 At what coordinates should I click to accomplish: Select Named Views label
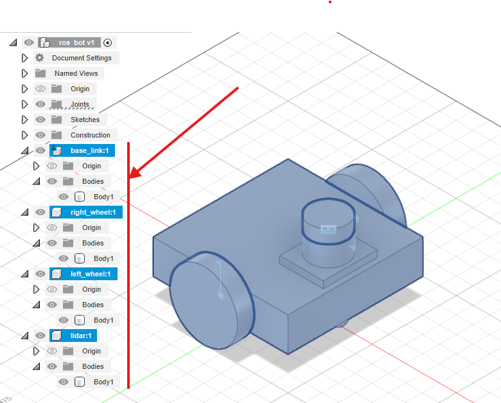coord(76,73)
